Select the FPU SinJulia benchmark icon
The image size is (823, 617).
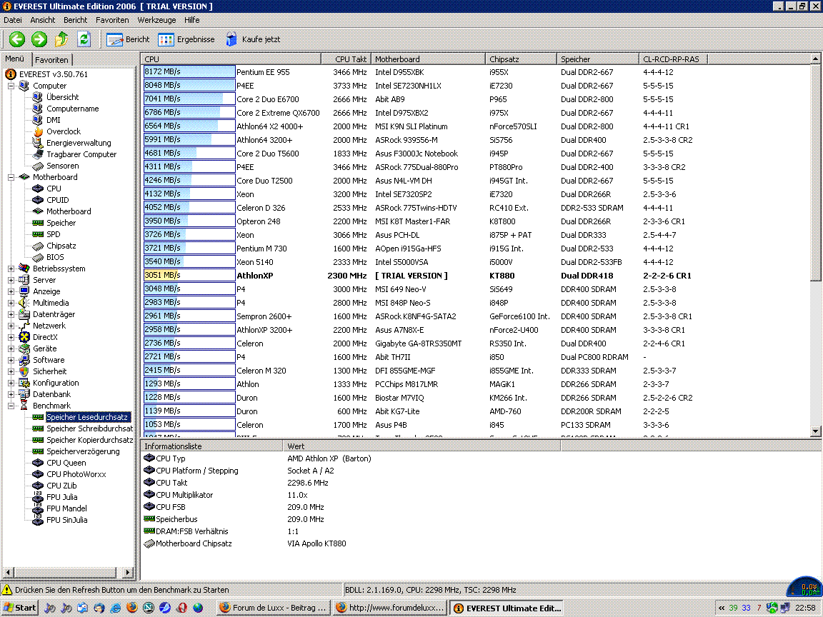click(x=38, y=519)
